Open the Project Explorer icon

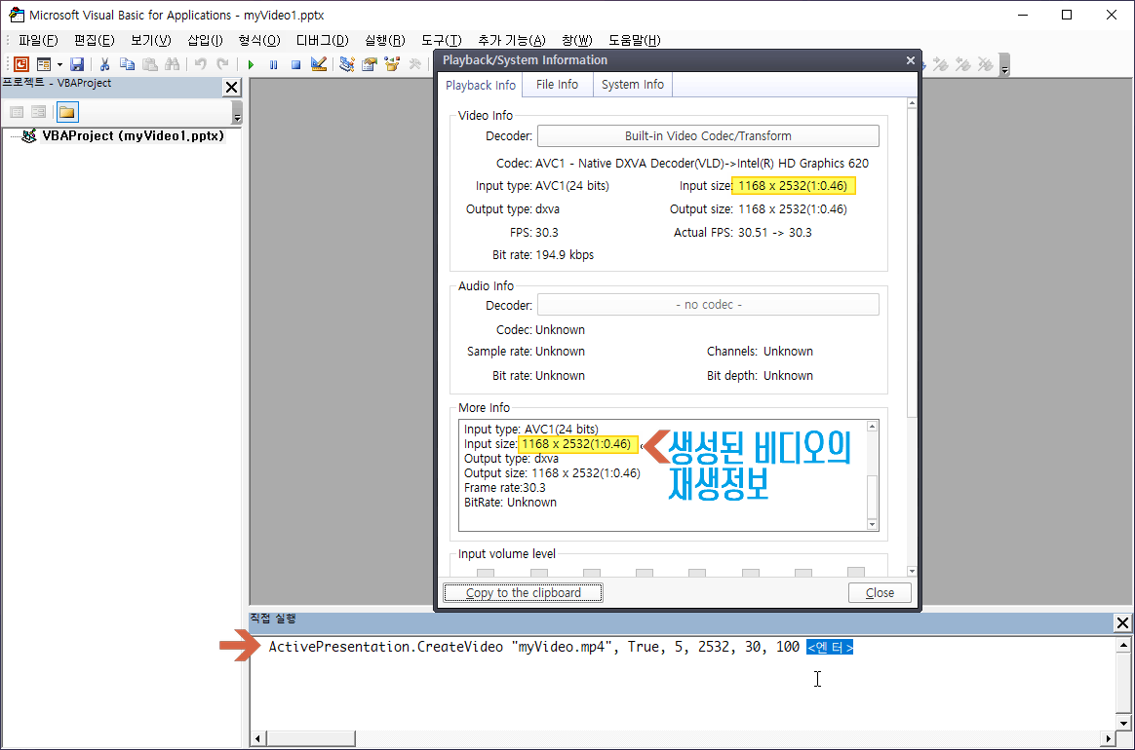[x=347, y=64]
